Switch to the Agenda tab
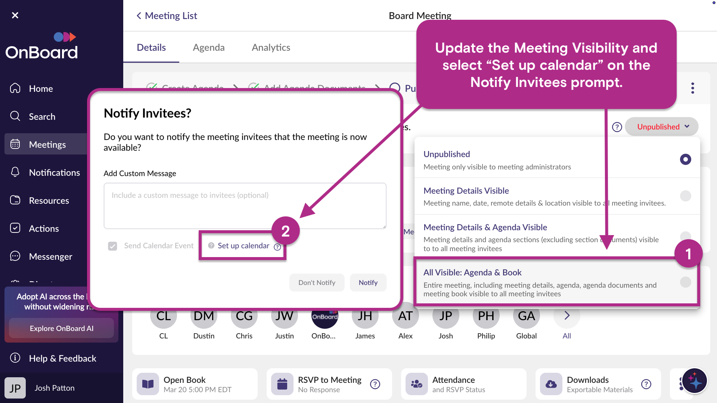The height and width of the screenshot is (403, 717). pyautogui.click(x=208, y=47)
